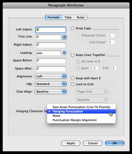The image size is (132, 154).
Task: Click the Left Indent input field
Action: coord(50,30)
